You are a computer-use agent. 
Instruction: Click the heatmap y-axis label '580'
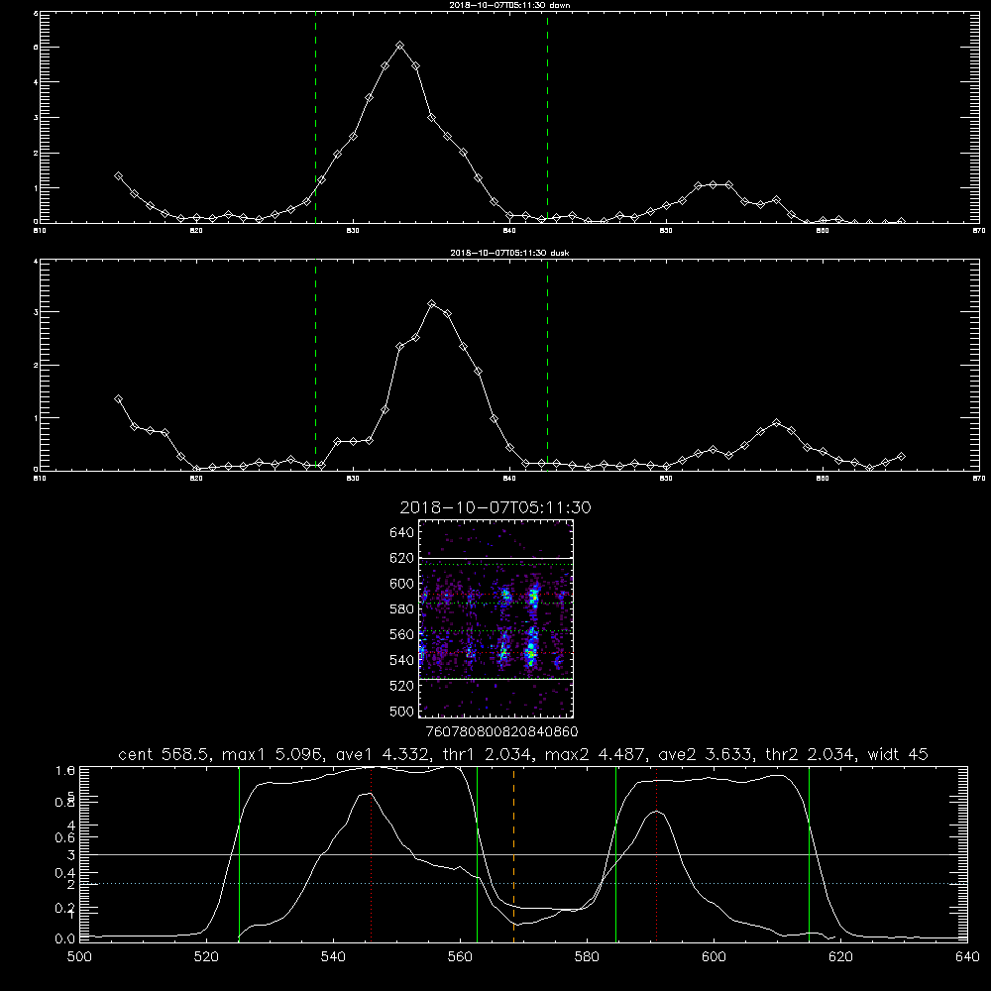pyautogui.click(x=401, y=609)
